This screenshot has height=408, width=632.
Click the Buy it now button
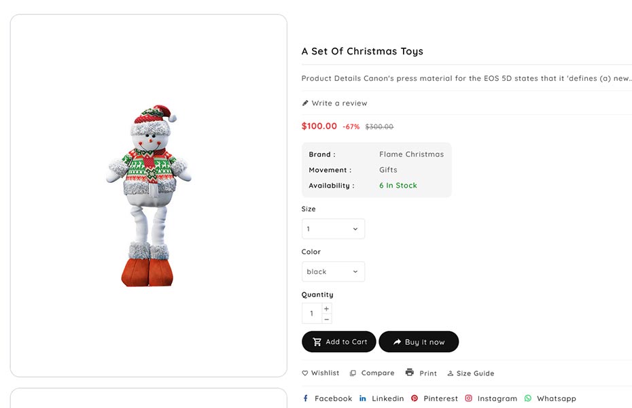419,342
